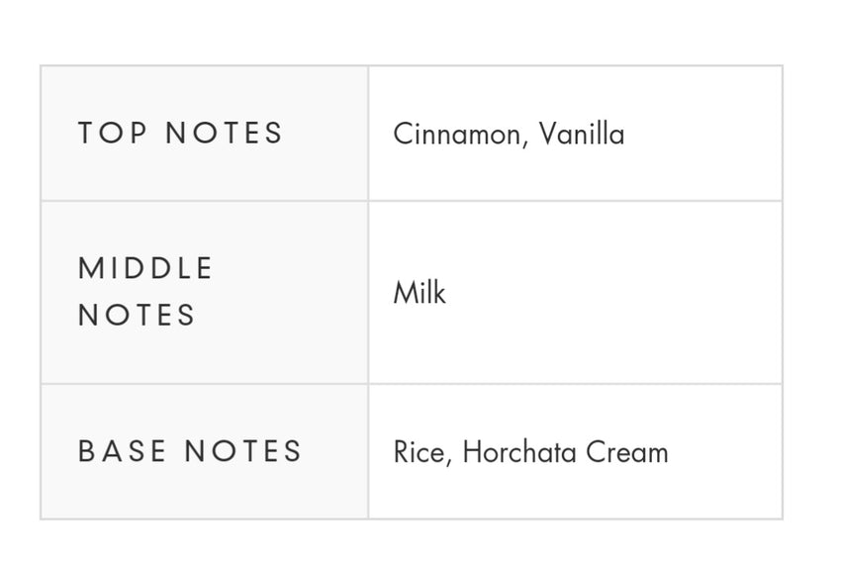
Task: Click the comma after Cinnamon
Action: tap(524, 142)
